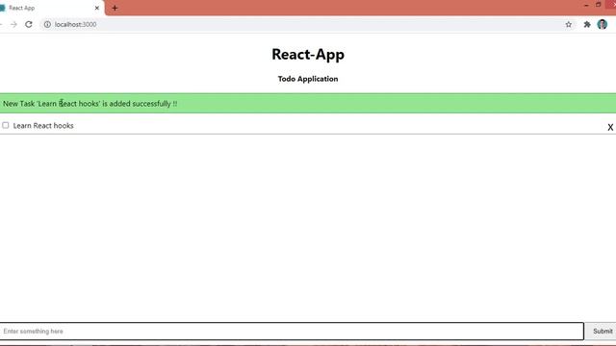This screenshot has width=616, height=346.
Task: Bookmark this page with the star
Action: [569, 24]
